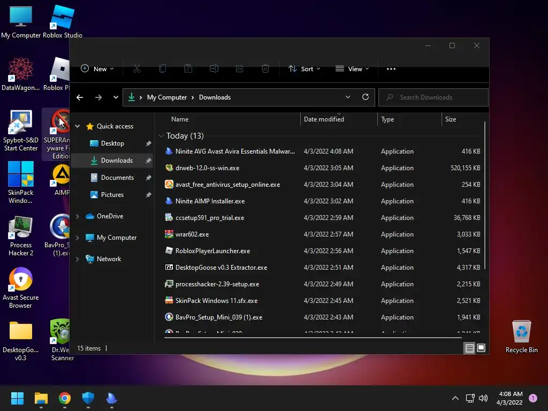Open the Recycle Bin on desktop
This screenshot has width=548, height=411.
coord(521,337)
